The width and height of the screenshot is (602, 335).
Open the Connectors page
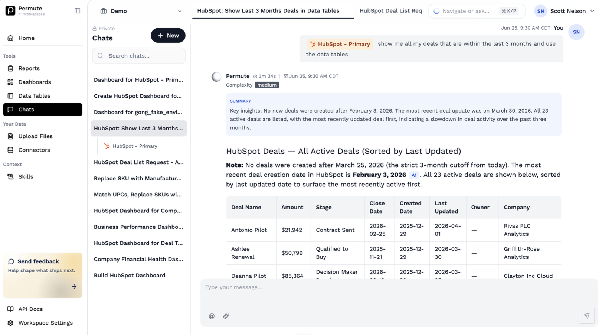(43, 150)
